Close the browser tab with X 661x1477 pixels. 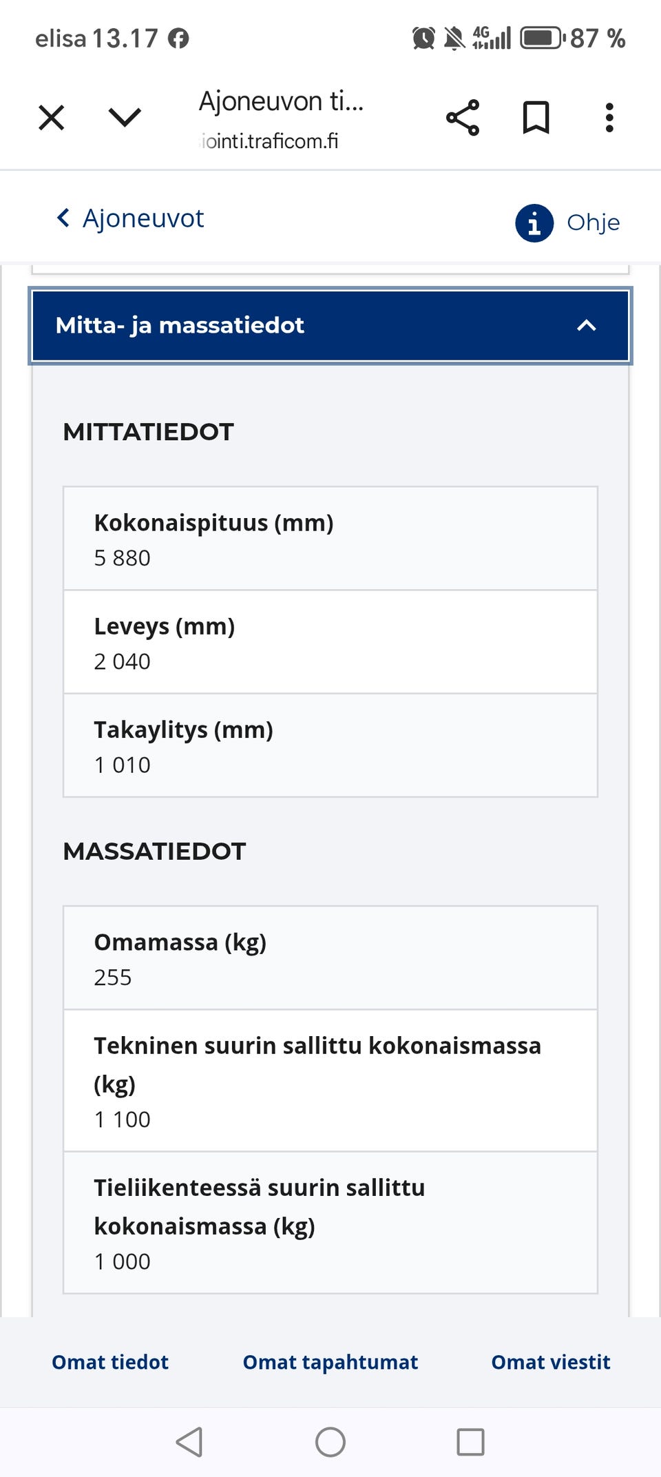pyautogui.click(x=52, y=117)
